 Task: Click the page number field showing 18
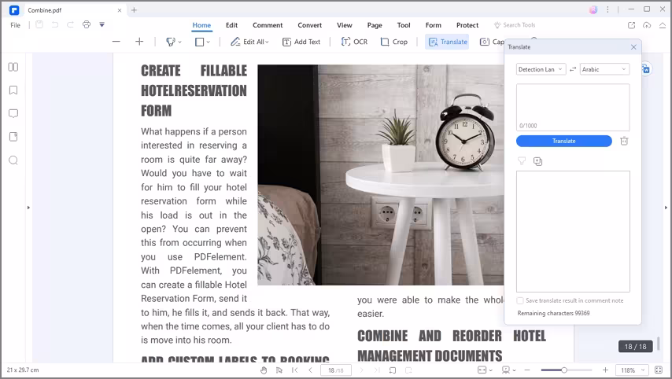(x=335, y=370)
